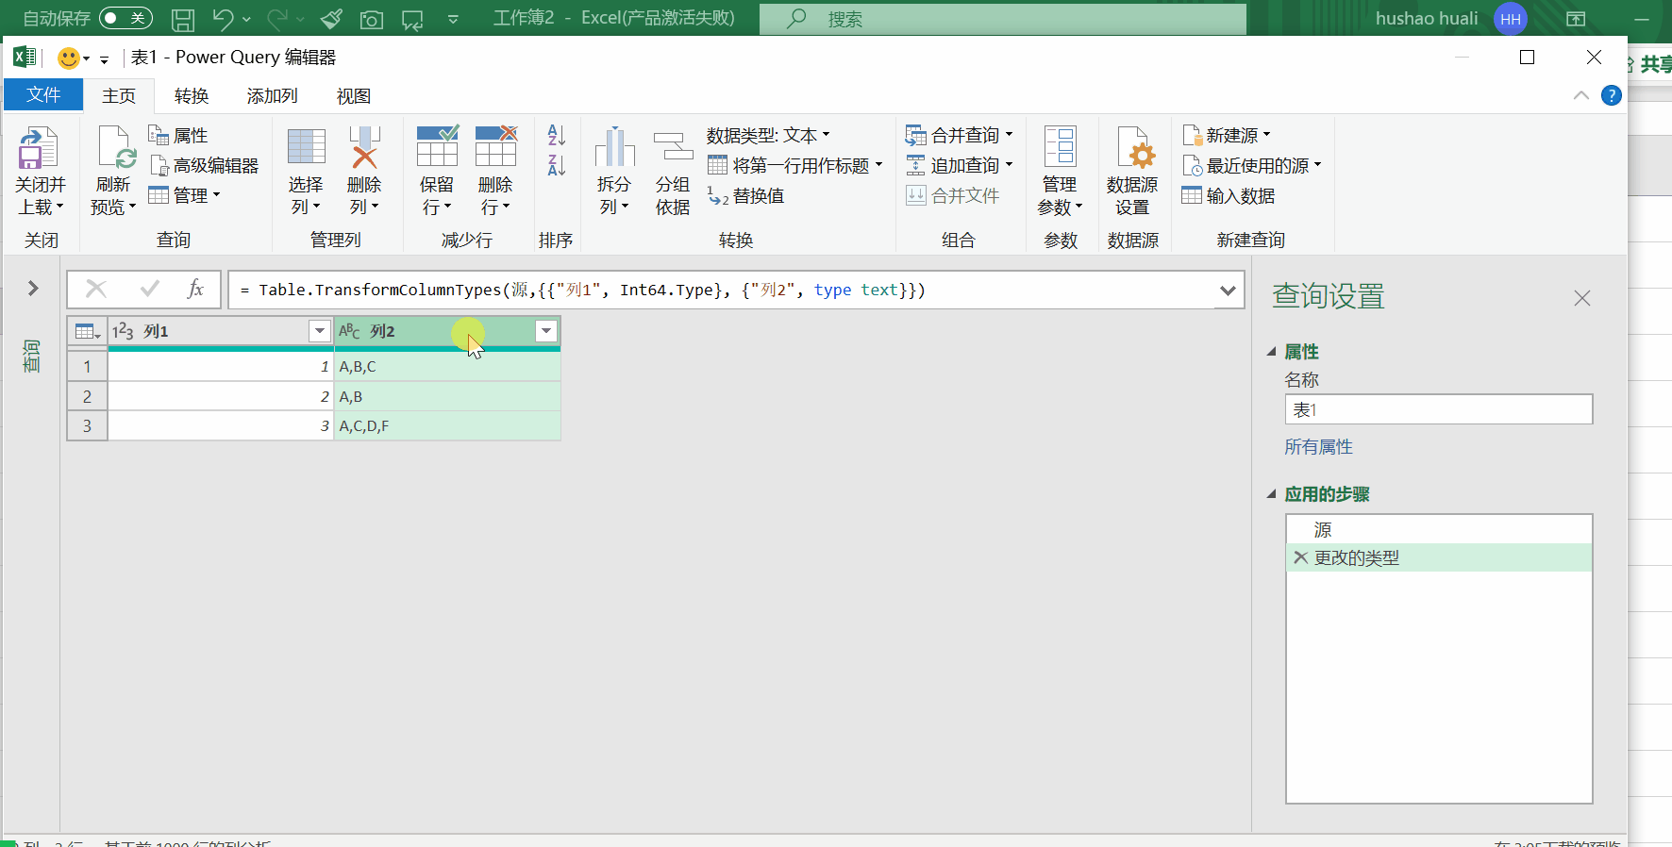
Task: Click Manage Parameters (管理参数) icon
Action: click(1060, 148)
